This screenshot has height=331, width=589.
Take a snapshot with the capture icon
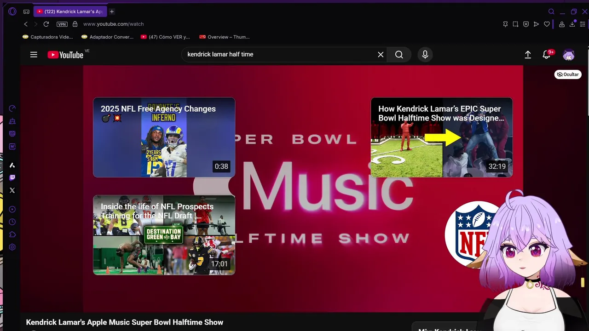tap(515, 24)
